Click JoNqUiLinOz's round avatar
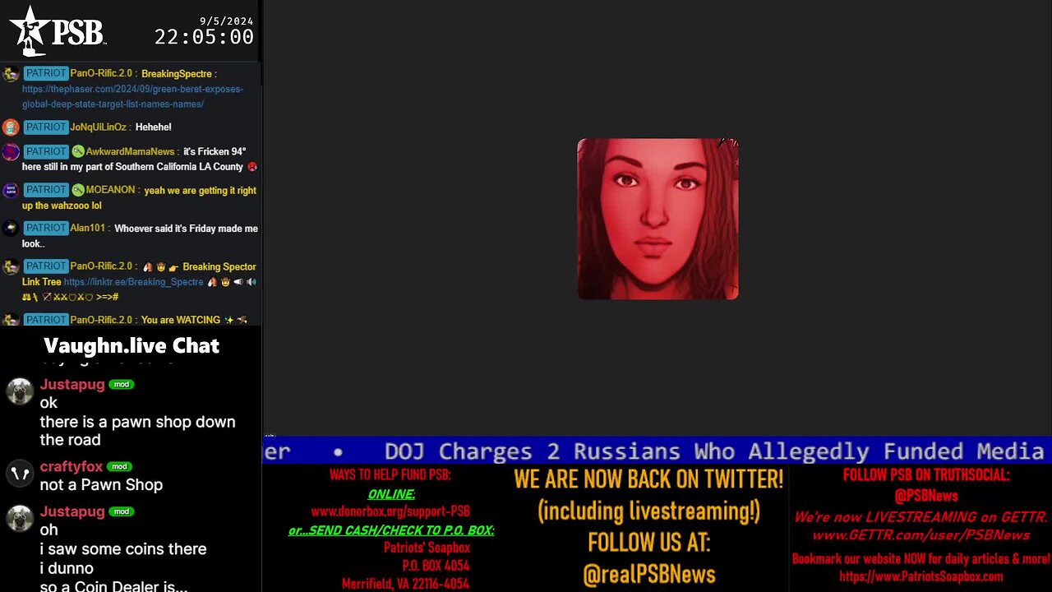The height and width of the screenshot is (592, 1052). 11,127
